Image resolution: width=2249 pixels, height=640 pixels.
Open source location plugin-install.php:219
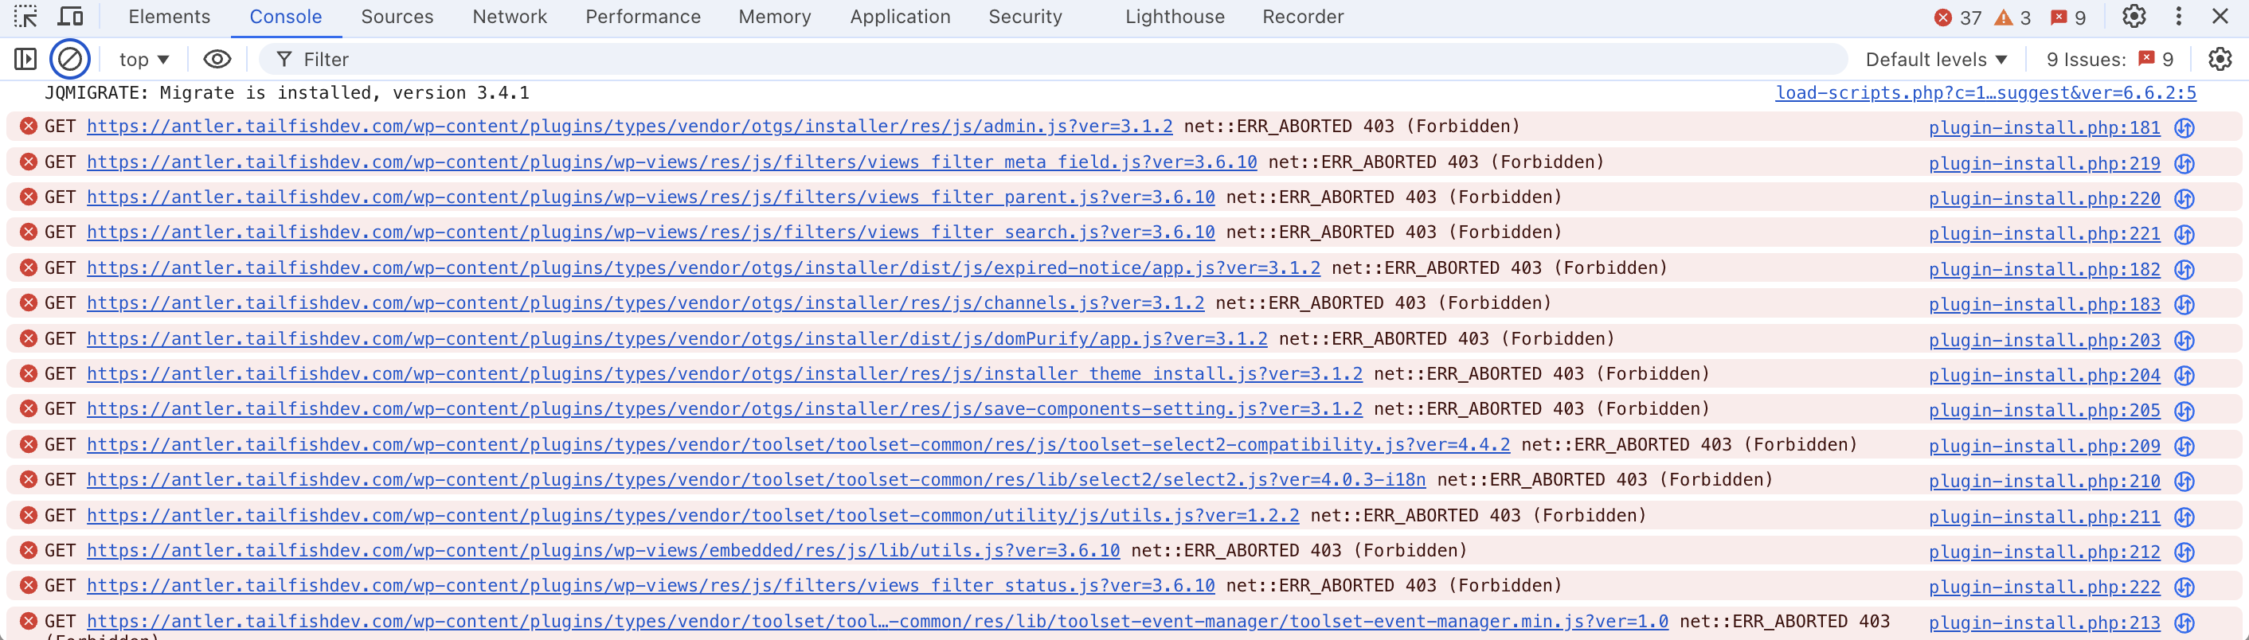point(2044,163)
